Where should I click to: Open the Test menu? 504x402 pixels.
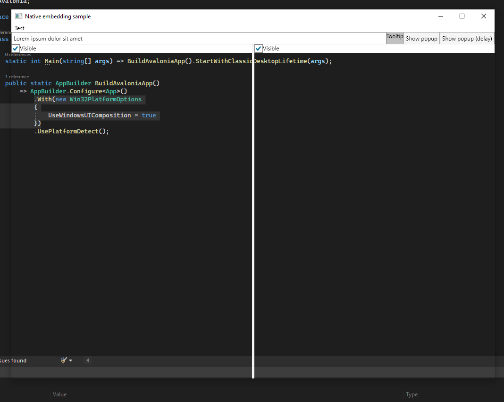coord(19,28)
